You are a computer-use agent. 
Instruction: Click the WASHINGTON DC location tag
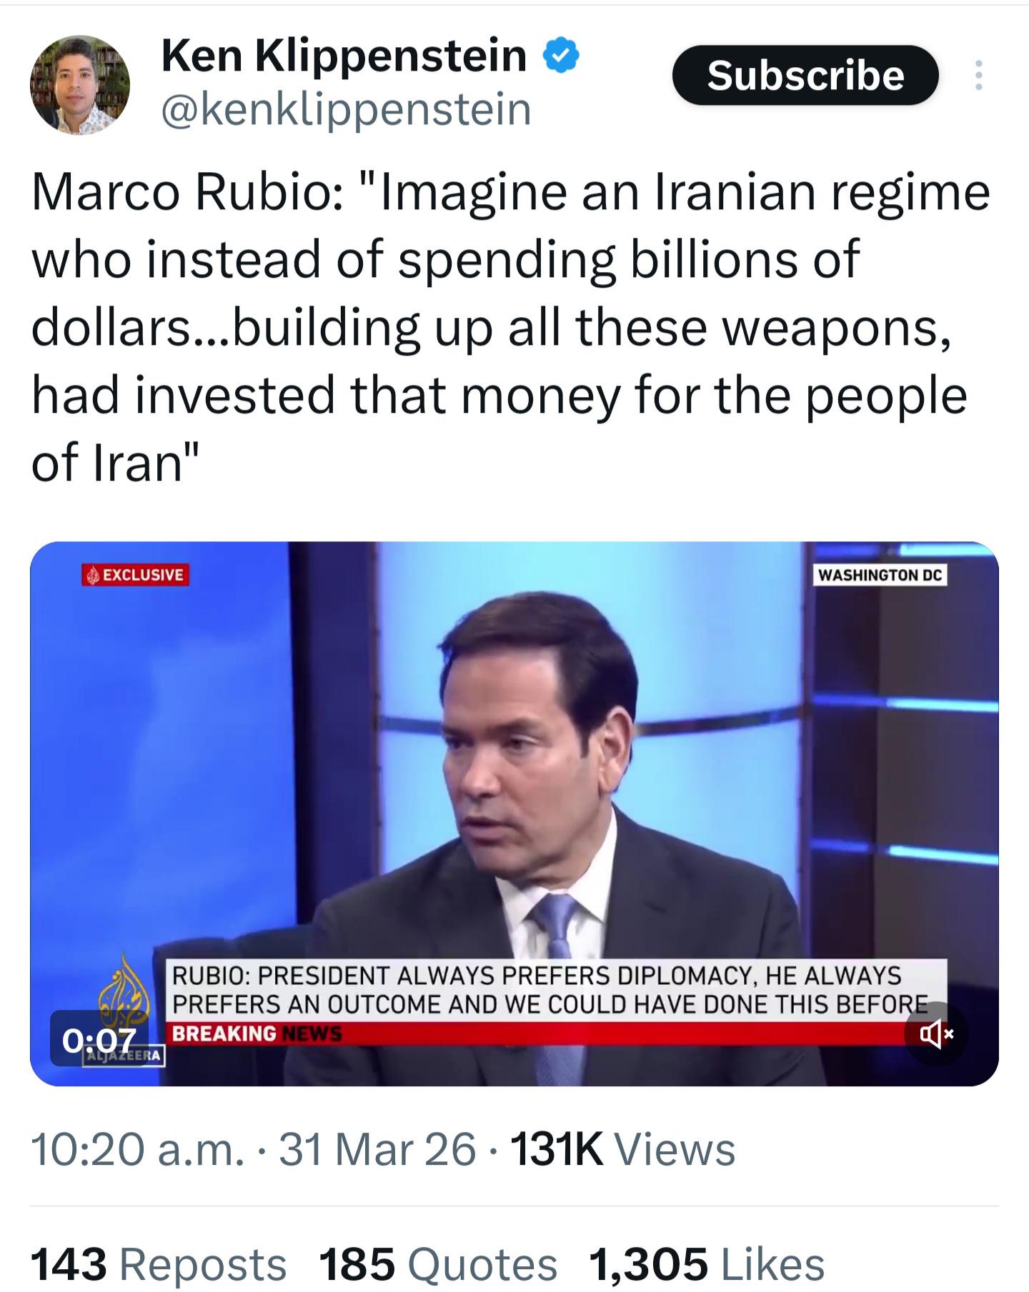click(880, 575)
